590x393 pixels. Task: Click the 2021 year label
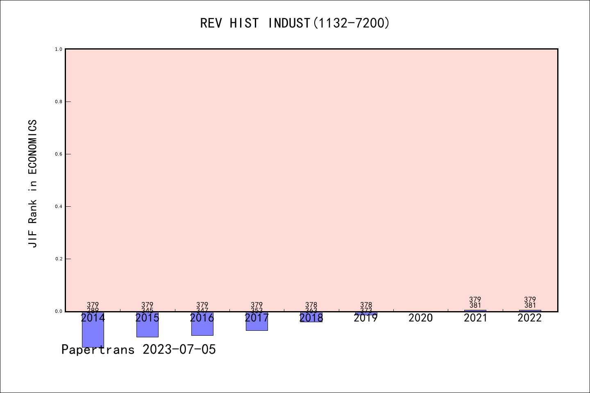click(475, 318)
